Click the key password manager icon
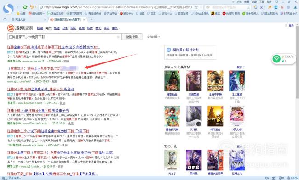Viewport: 299px width, 180px height. tap(270, 7)
